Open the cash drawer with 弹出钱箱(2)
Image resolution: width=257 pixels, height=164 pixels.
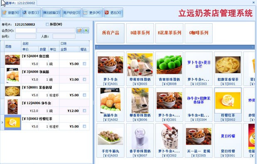pos(51,12)
